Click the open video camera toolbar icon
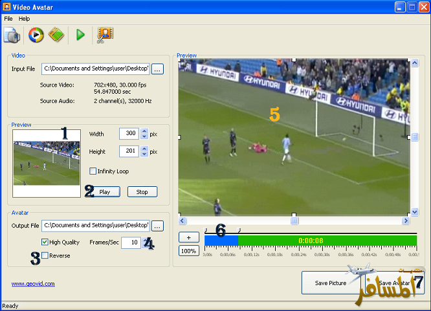Screen dimensions: 431x311 pyautogui.click(x=13, y=35)
